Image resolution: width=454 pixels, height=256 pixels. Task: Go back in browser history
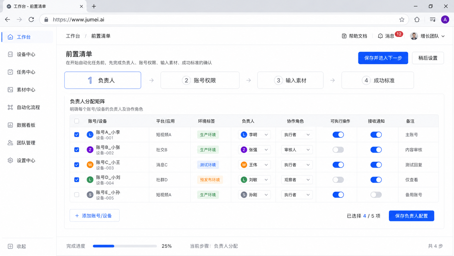(x=8, y=20)
